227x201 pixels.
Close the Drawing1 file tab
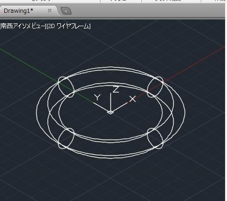[x=49, y=10]
